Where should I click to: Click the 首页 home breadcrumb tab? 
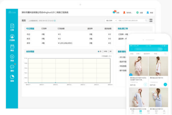click(x=24, y=21)
